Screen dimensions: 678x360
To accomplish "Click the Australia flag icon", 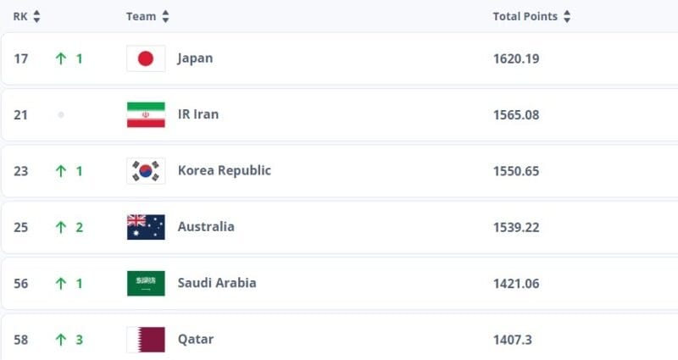I will pyautogui.click(x=146, y=227).
